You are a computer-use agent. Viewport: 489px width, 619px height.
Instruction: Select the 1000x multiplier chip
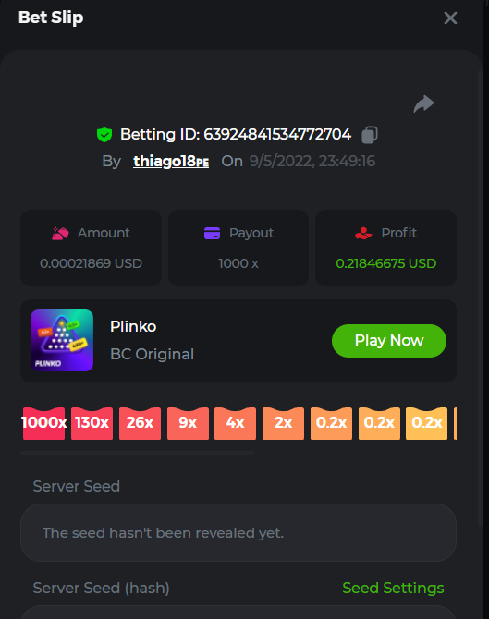43,423
